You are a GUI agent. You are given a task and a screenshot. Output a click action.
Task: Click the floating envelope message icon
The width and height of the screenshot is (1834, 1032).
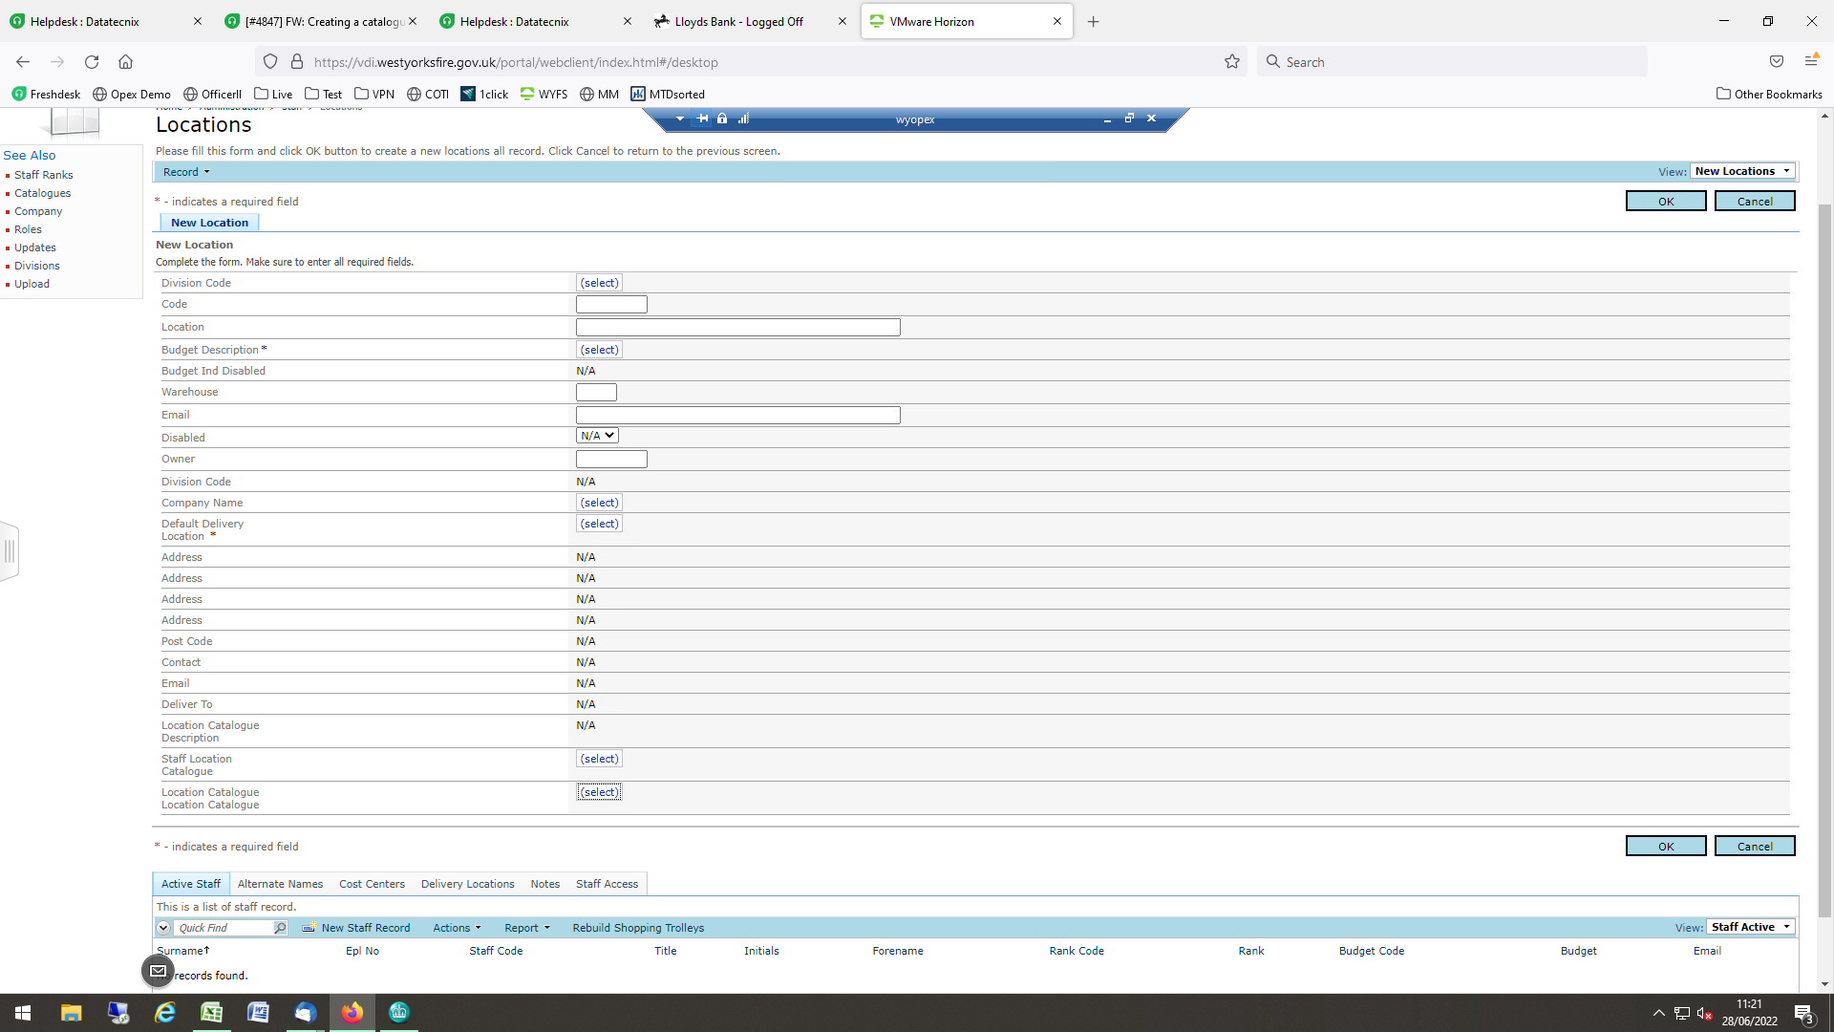[159, 971]
